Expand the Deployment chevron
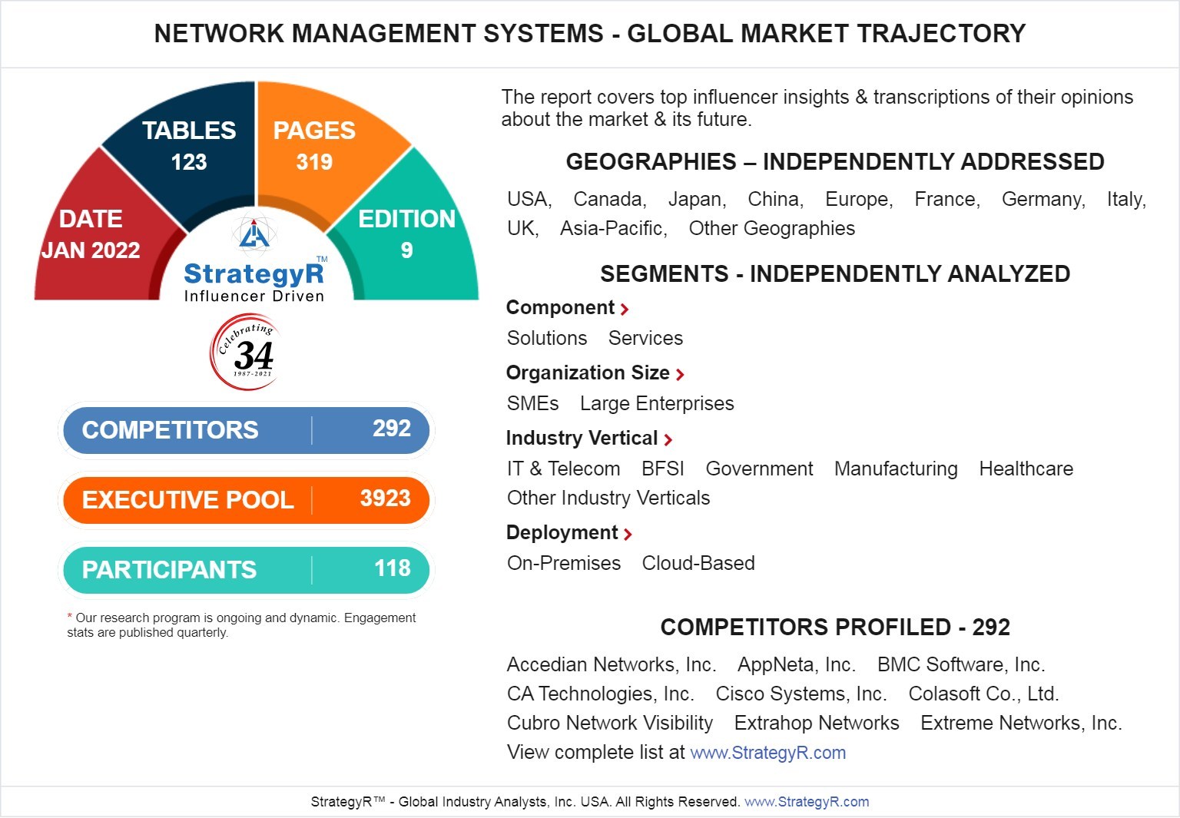 coord(628,535)
